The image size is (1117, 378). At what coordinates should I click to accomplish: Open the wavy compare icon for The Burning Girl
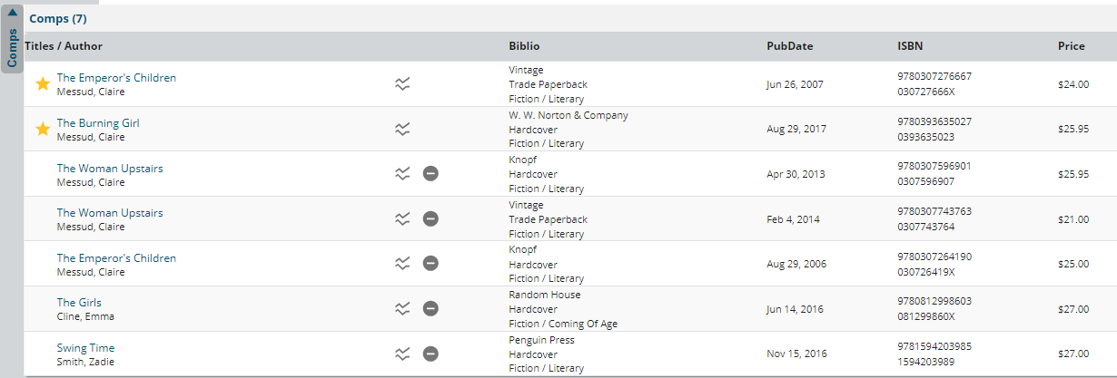coord(403,129)
